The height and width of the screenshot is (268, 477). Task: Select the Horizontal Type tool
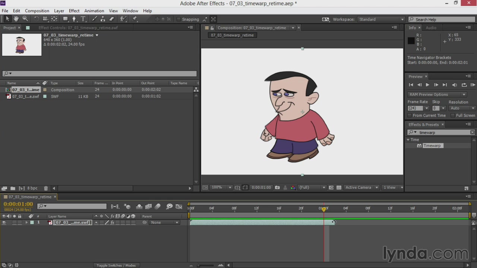tap(83, 19)
